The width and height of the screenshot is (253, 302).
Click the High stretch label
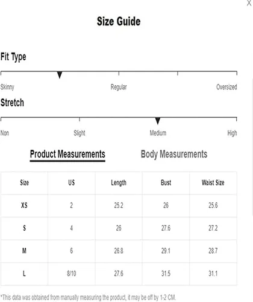point(232,133)
